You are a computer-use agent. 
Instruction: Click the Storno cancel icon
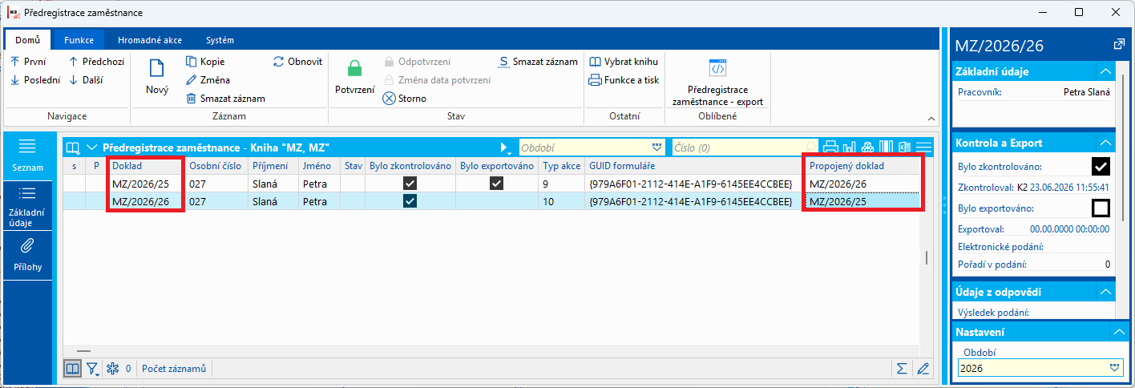coord(390,99)
